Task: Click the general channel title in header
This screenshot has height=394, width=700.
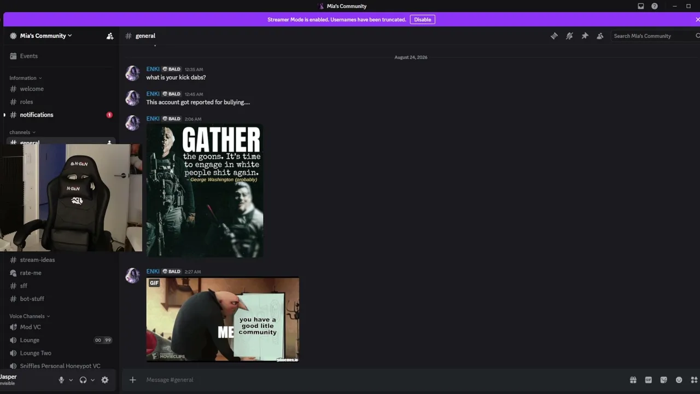Action: [145, 36]
